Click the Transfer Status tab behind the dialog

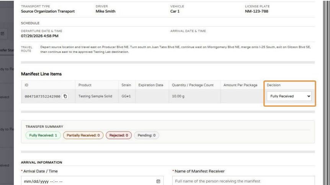(x=7, y=50)
